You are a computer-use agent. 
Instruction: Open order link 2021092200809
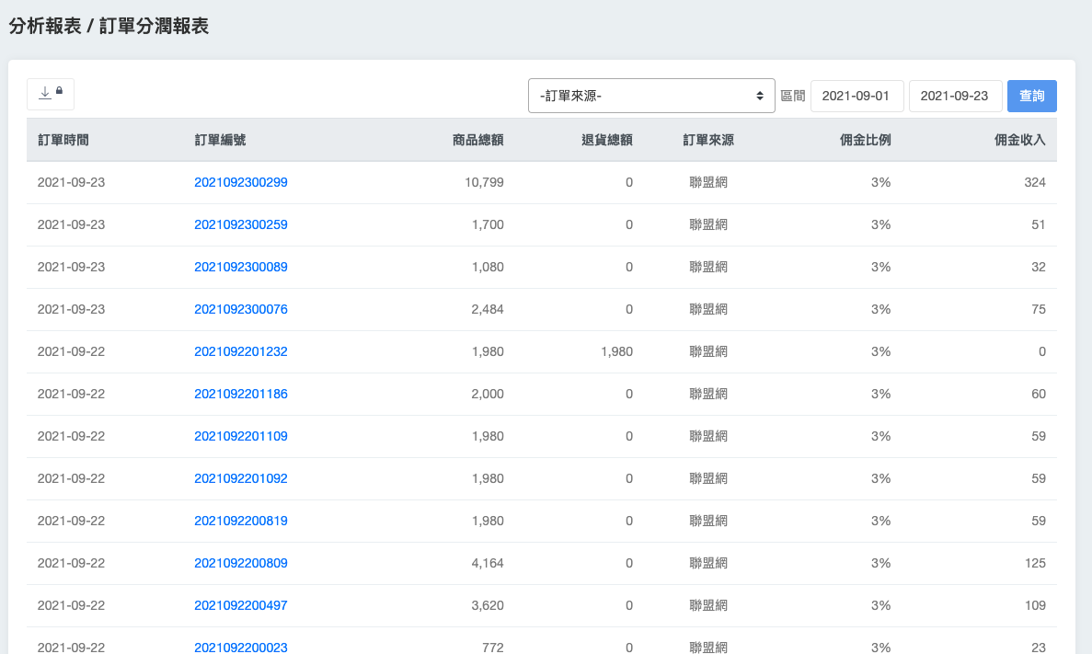(x=241, y=564)
